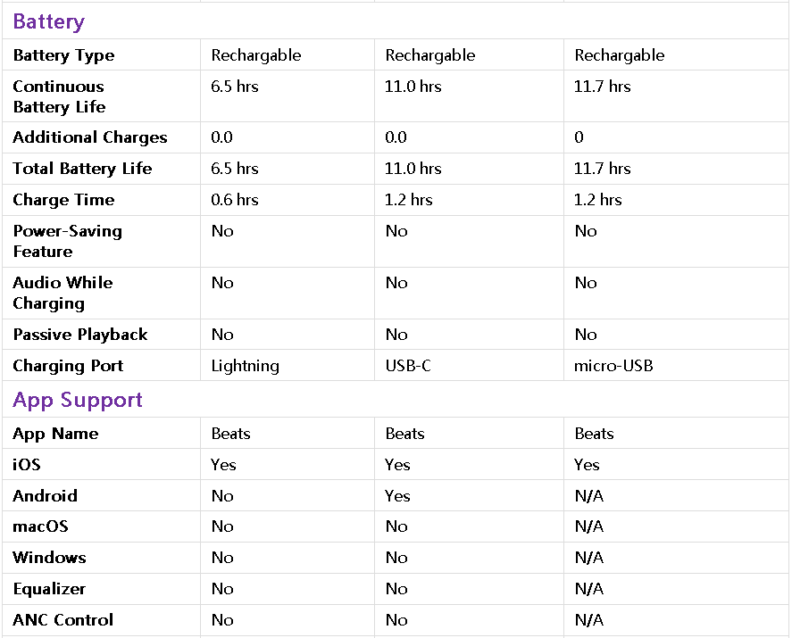Select the 0.6 hrs charge time cell
Viewport: 792px width, 638px height.
click(235, 200)
